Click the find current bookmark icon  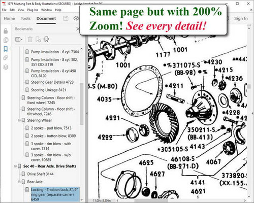(46, 40)
